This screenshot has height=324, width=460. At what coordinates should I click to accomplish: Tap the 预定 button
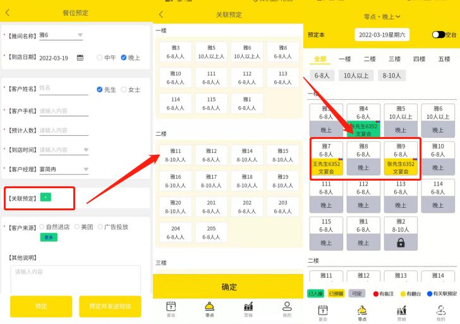point(41,306)
